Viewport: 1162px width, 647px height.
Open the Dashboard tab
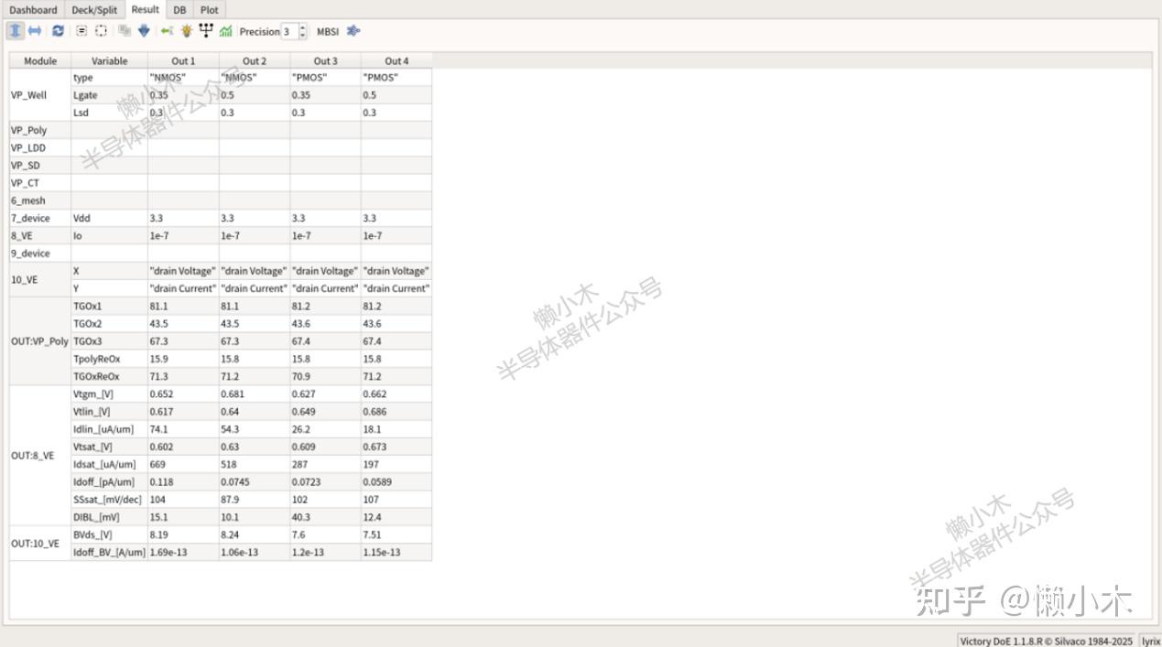pos(34,9)
